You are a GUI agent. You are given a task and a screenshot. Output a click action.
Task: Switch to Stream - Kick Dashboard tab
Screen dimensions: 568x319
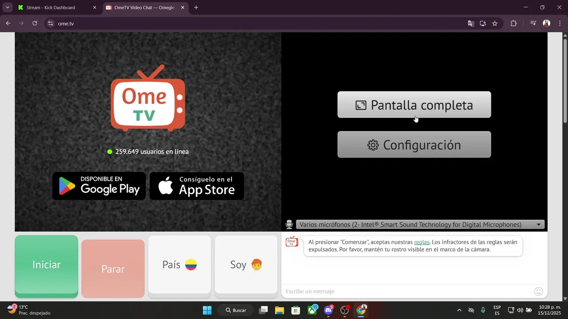(56, 8)
